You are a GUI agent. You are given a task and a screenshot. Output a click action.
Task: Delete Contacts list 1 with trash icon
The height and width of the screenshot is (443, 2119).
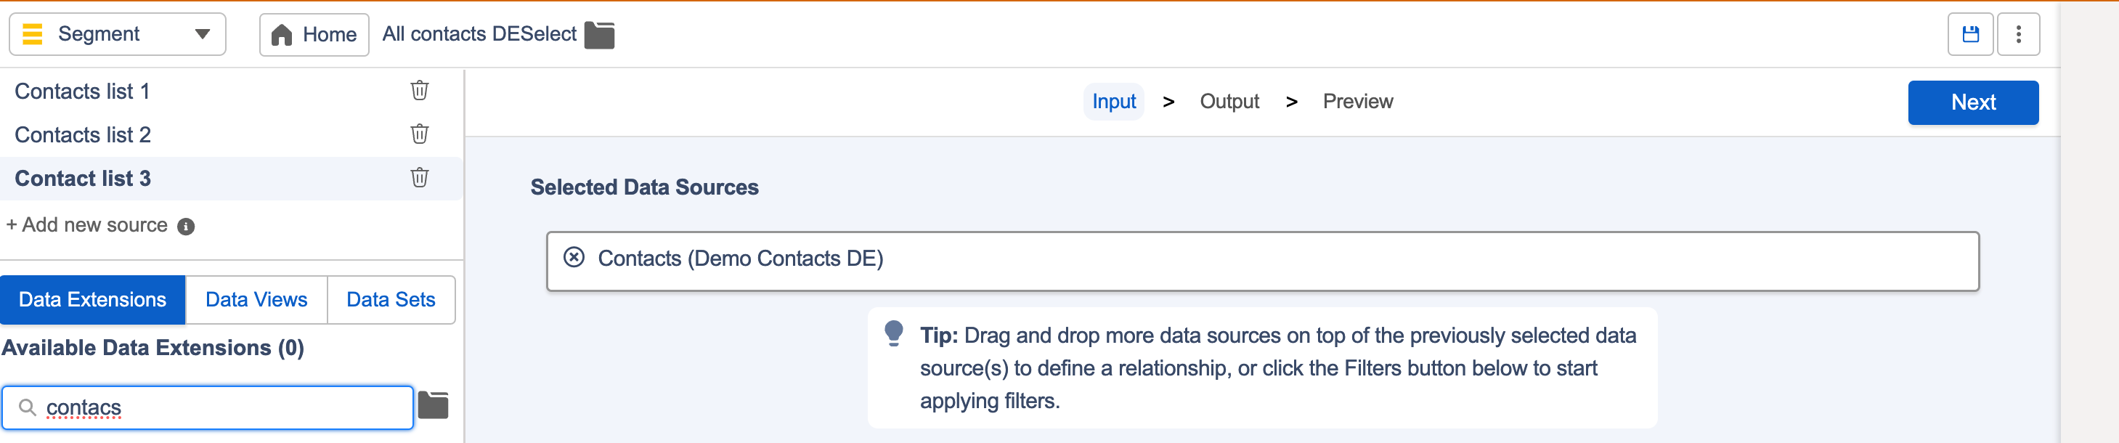coord(420,90)
